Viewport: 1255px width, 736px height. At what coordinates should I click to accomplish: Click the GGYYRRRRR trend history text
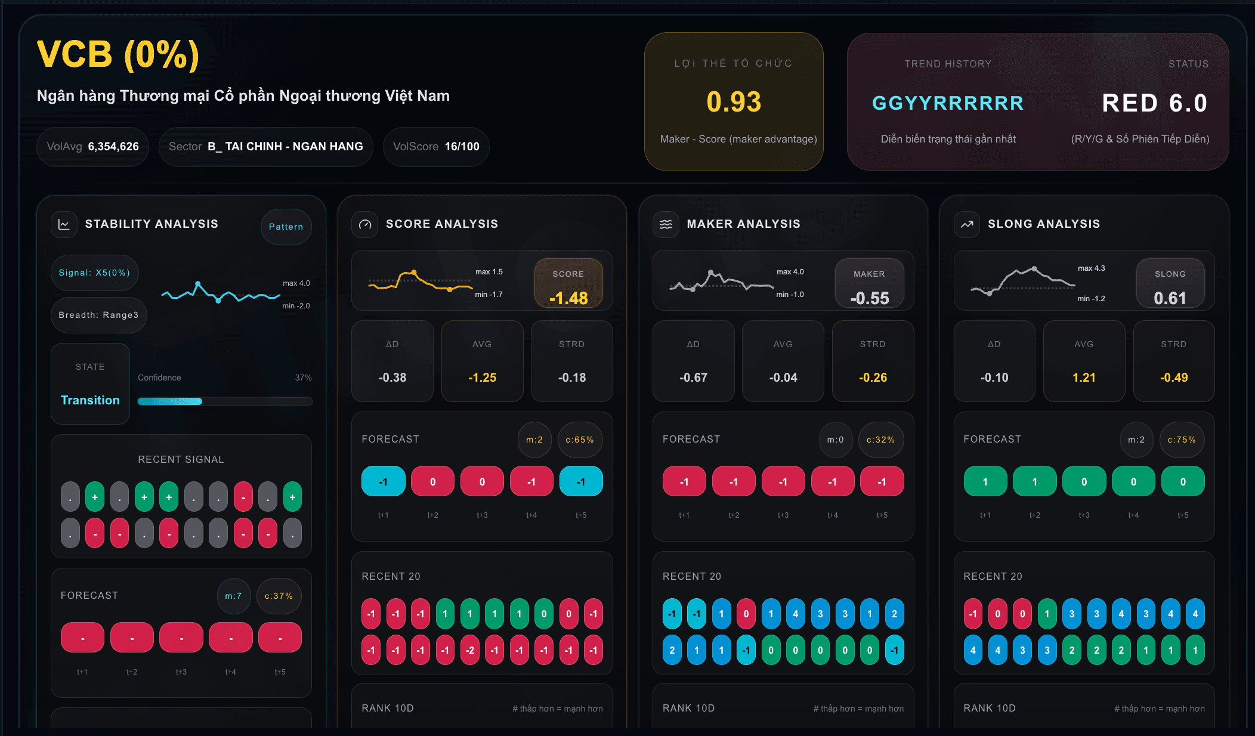point(948,103)
